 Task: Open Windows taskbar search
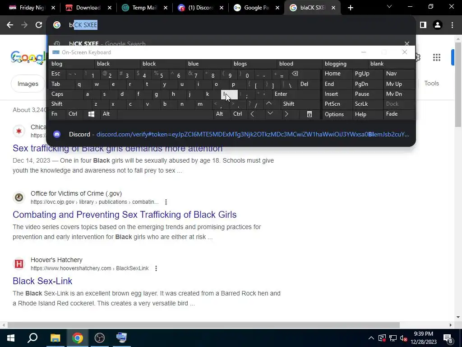click(x=32, y=338)
